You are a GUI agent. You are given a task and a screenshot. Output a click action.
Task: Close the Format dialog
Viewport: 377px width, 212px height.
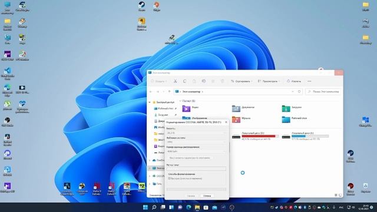pyautogui.click(x=226, y=122)
